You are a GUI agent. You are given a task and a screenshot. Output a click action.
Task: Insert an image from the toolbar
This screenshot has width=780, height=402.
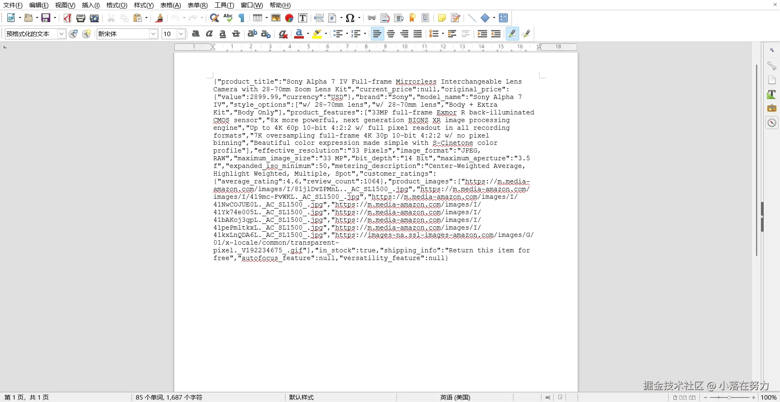[x=276, y=18]
